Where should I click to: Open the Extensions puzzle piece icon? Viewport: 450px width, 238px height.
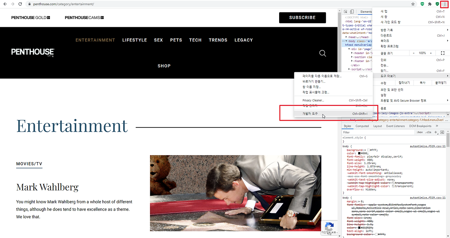click(x=430, y=4)
